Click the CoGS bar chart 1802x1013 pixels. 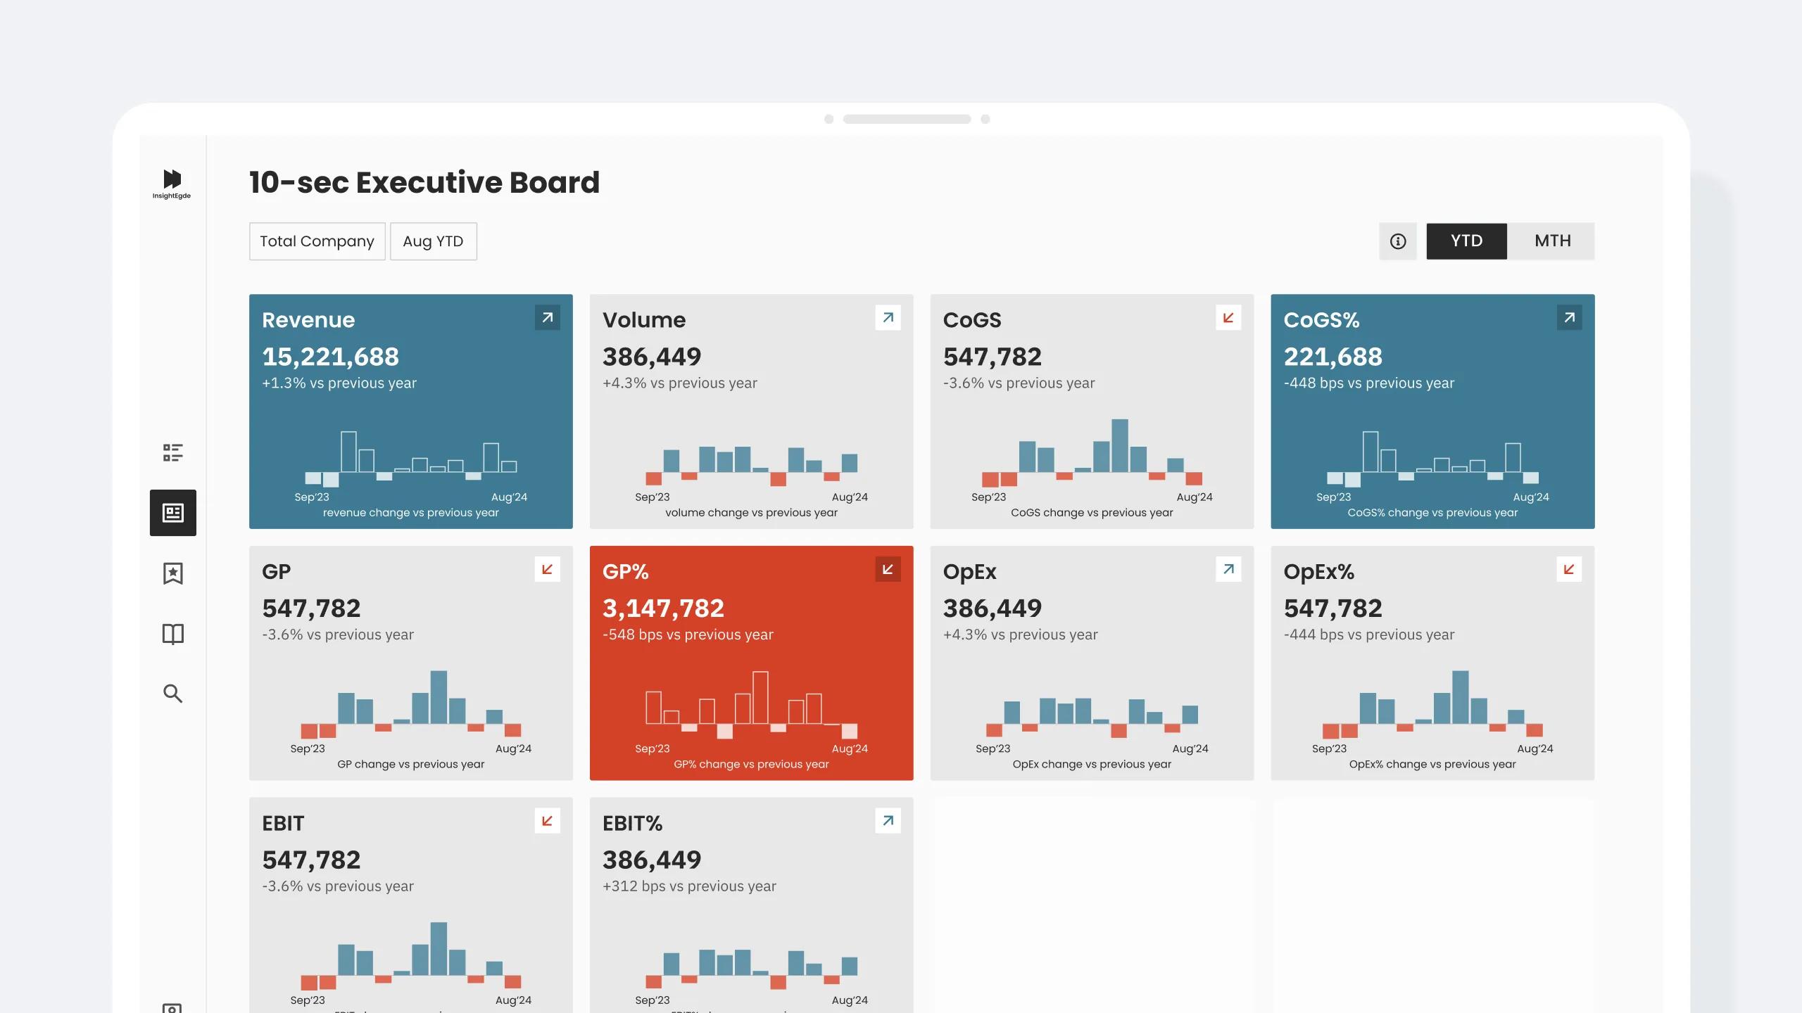coord(1092,453)
